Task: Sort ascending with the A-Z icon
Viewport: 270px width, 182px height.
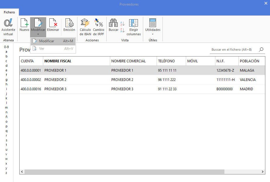Action: click(122, 24)
